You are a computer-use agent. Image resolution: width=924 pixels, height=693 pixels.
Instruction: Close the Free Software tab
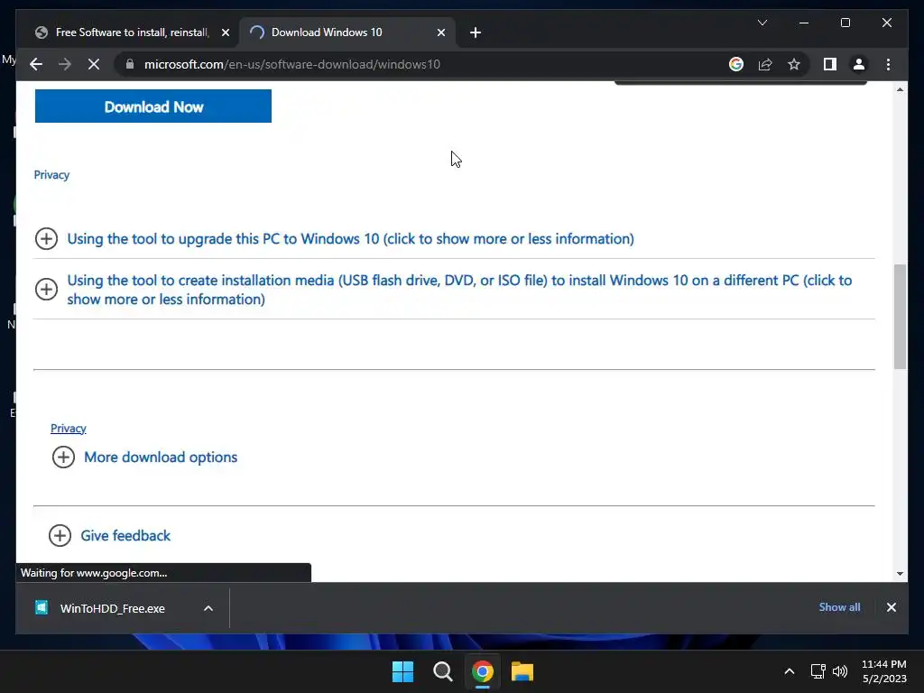coord(225,32)
